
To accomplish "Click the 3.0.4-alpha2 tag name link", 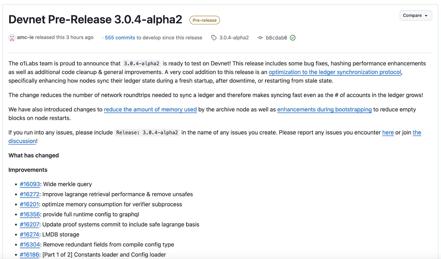I will click(234, 38).
